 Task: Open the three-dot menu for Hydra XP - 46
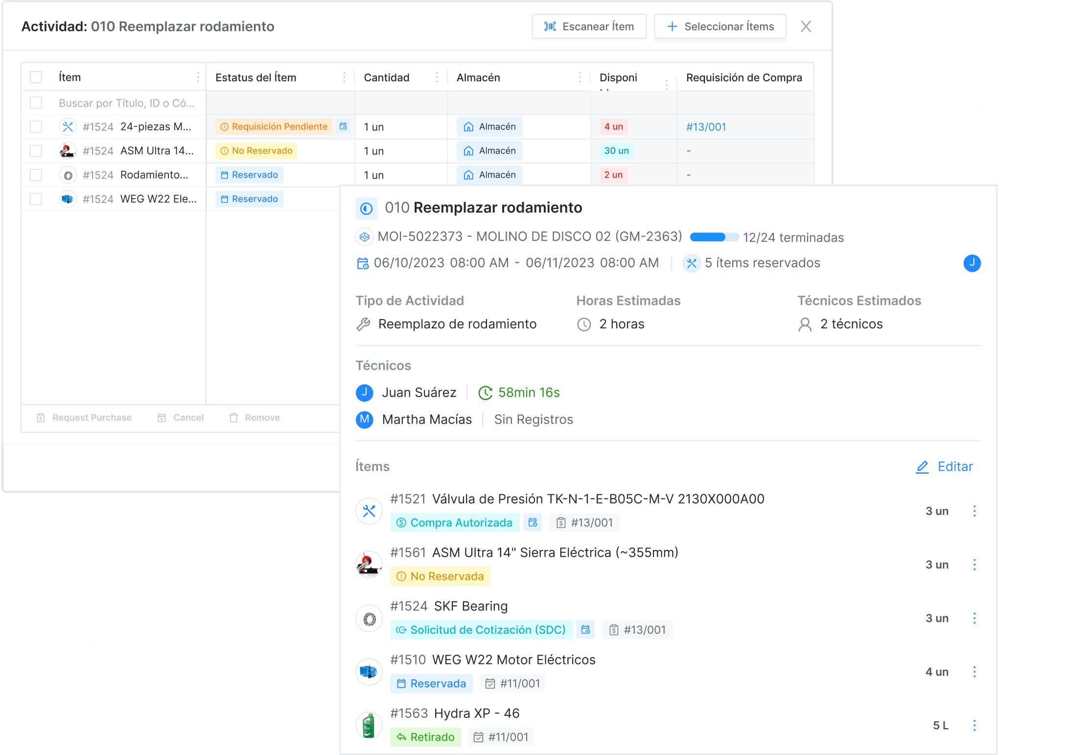[x=974, y=726]
